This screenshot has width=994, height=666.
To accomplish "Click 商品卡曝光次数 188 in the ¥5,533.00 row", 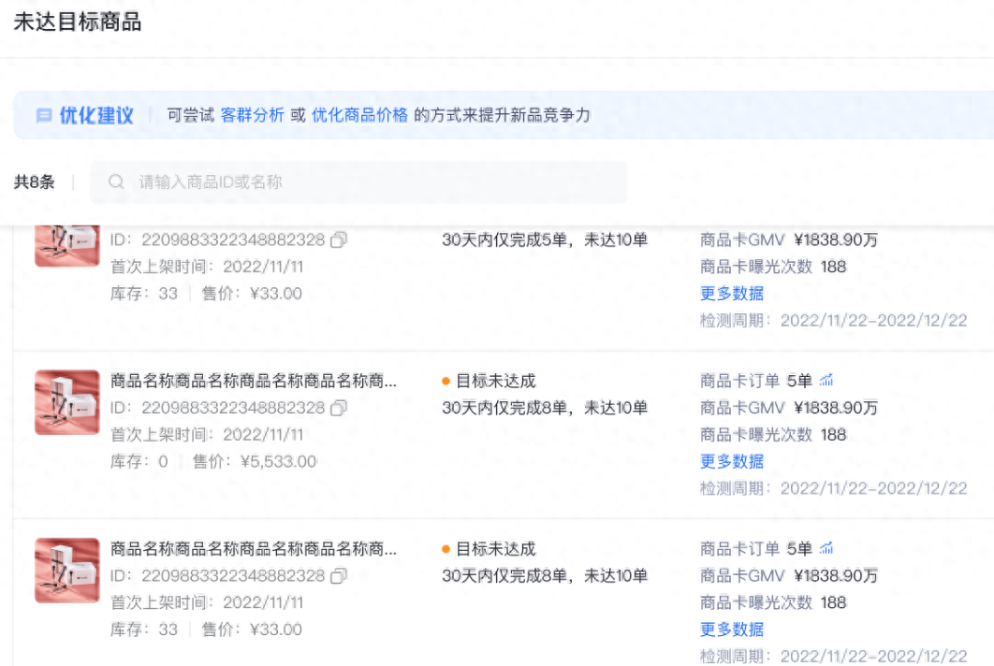I will click(x=773, y=435).
